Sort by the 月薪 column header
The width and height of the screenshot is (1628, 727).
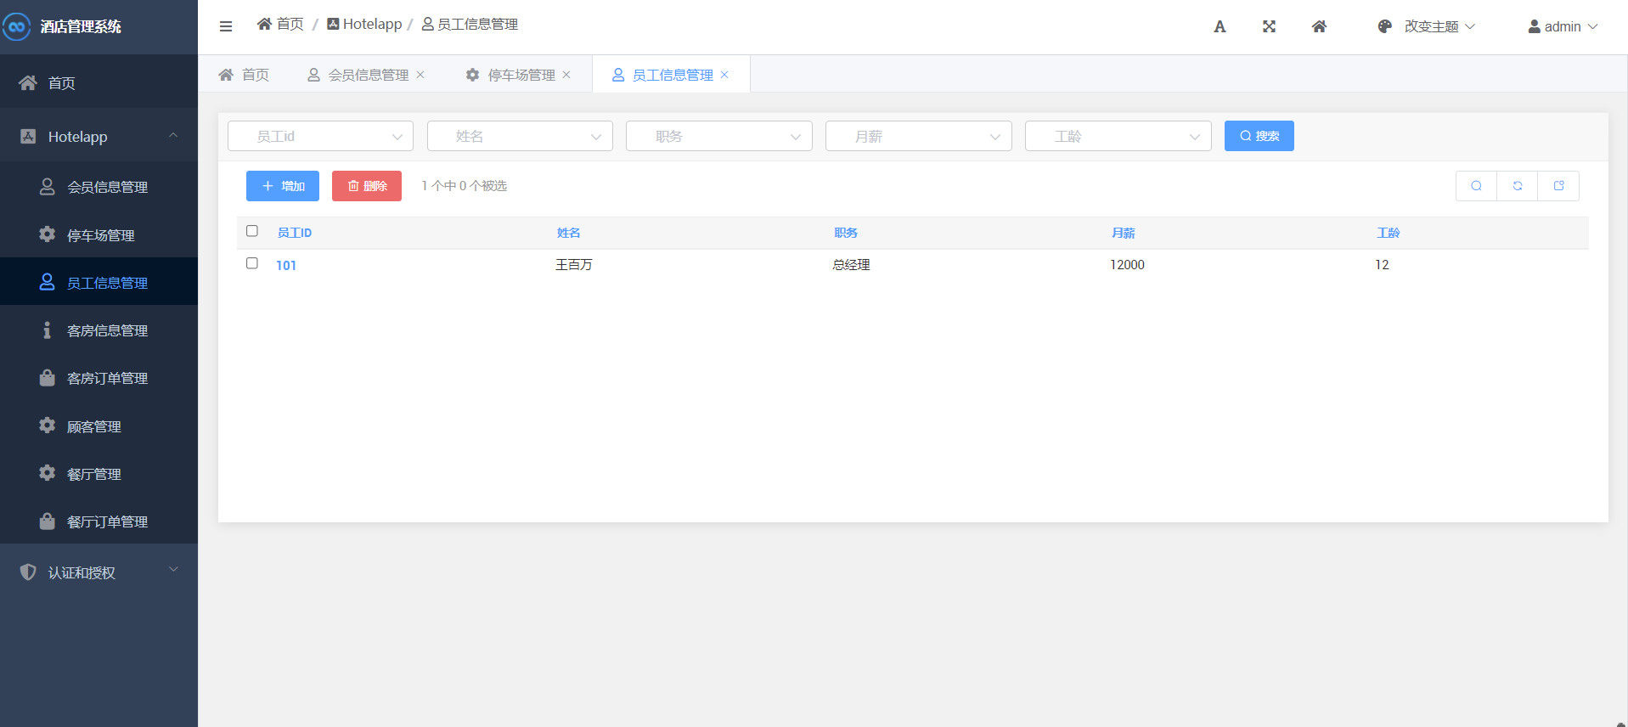[x=1124, y=233]
